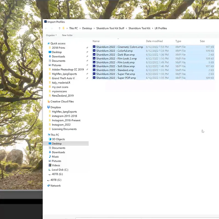Expand breadcrumb chevron after Desktop
Image resolution: width=219 pixels, height=219 pixels.
pyautogui.click(x=94, y=28)
